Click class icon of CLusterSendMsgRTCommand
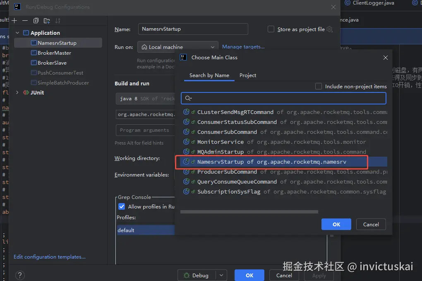 pos(186,112)
